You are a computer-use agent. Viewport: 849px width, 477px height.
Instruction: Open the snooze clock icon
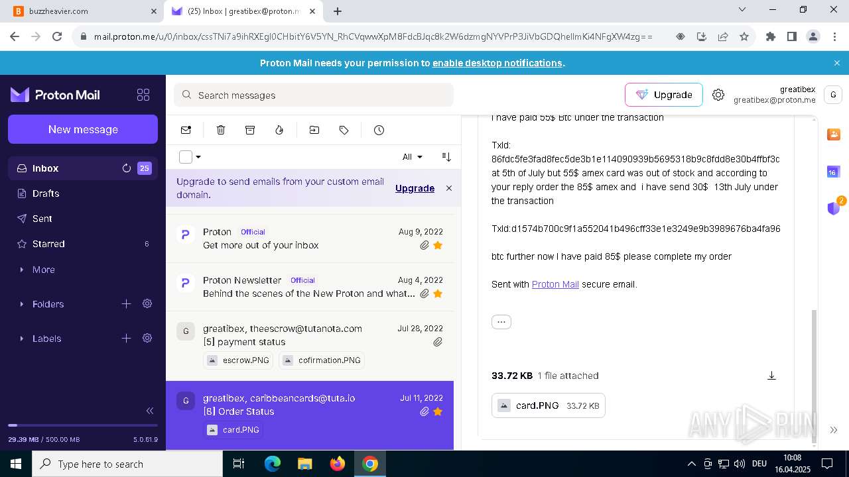pos(379,130)
